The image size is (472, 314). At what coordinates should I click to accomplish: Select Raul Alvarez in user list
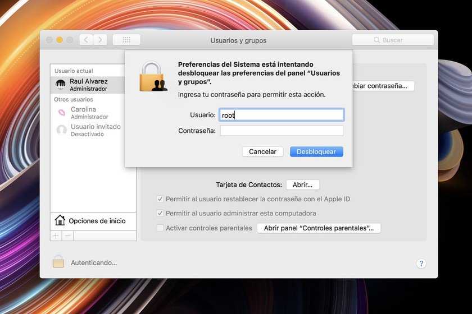pyautogui.click(x=87, y=85)
